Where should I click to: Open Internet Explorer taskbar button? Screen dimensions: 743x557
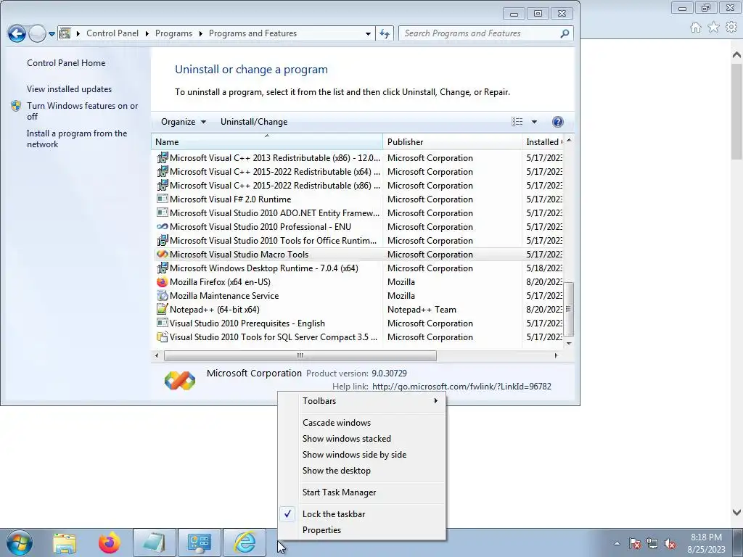pos(245,542)
